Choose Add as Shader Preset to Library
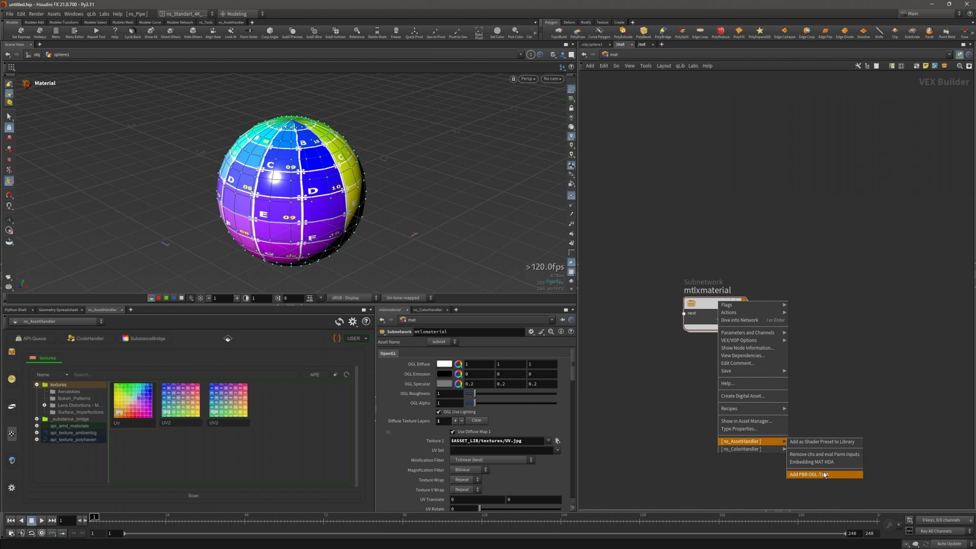This screenshot has width=976, height=549. click(x=825, y=442)
